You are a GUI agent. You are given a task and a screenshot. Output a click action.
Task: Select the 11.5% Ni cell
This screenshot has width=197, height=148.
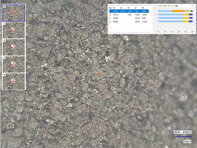tap(144, 22)
